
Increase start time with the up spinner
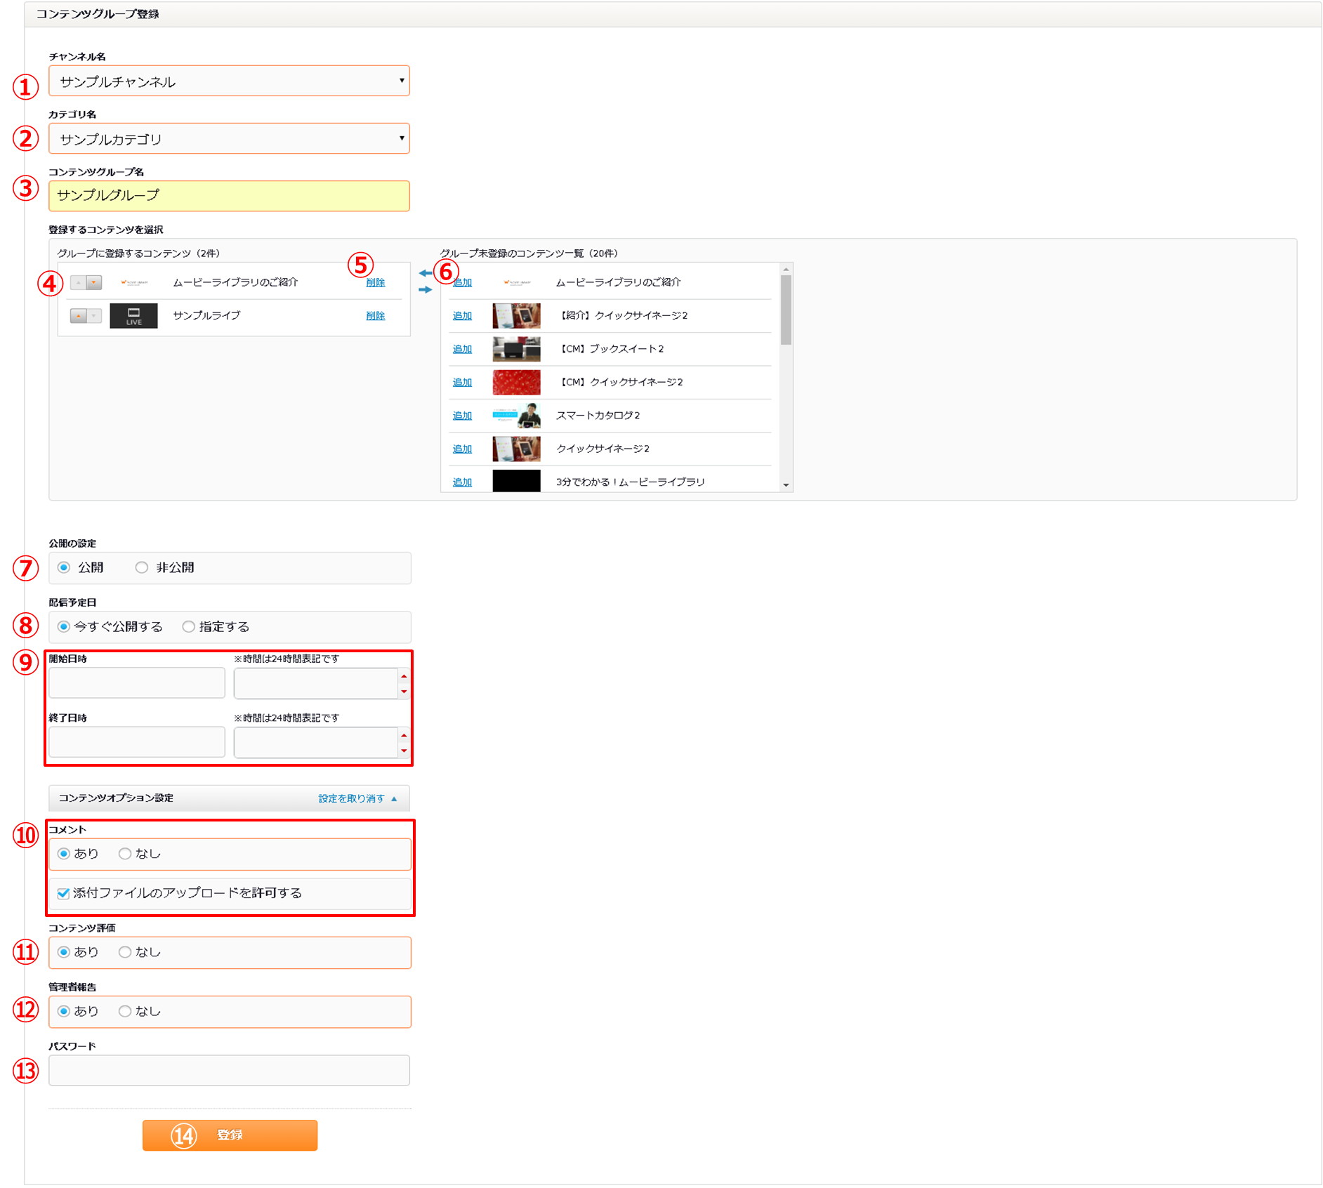point(404,676)
